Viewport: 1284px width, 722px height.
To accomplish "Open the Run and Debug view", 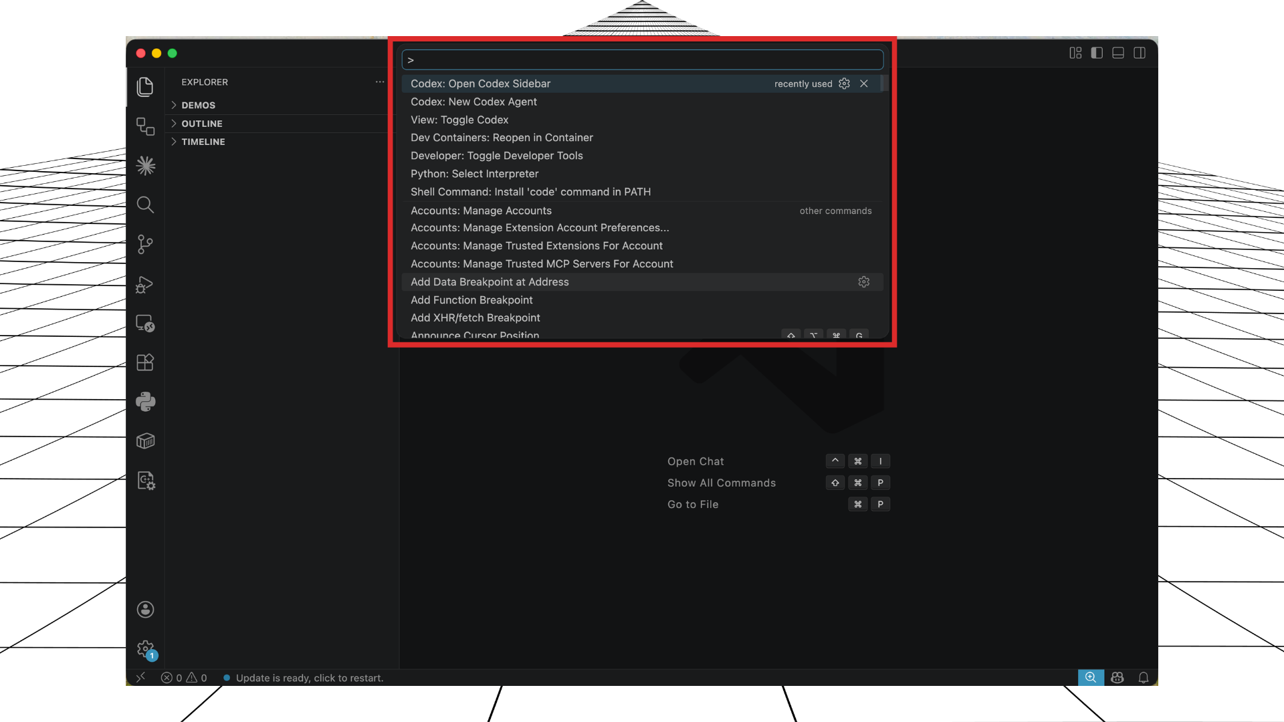I will pos(145,285).
